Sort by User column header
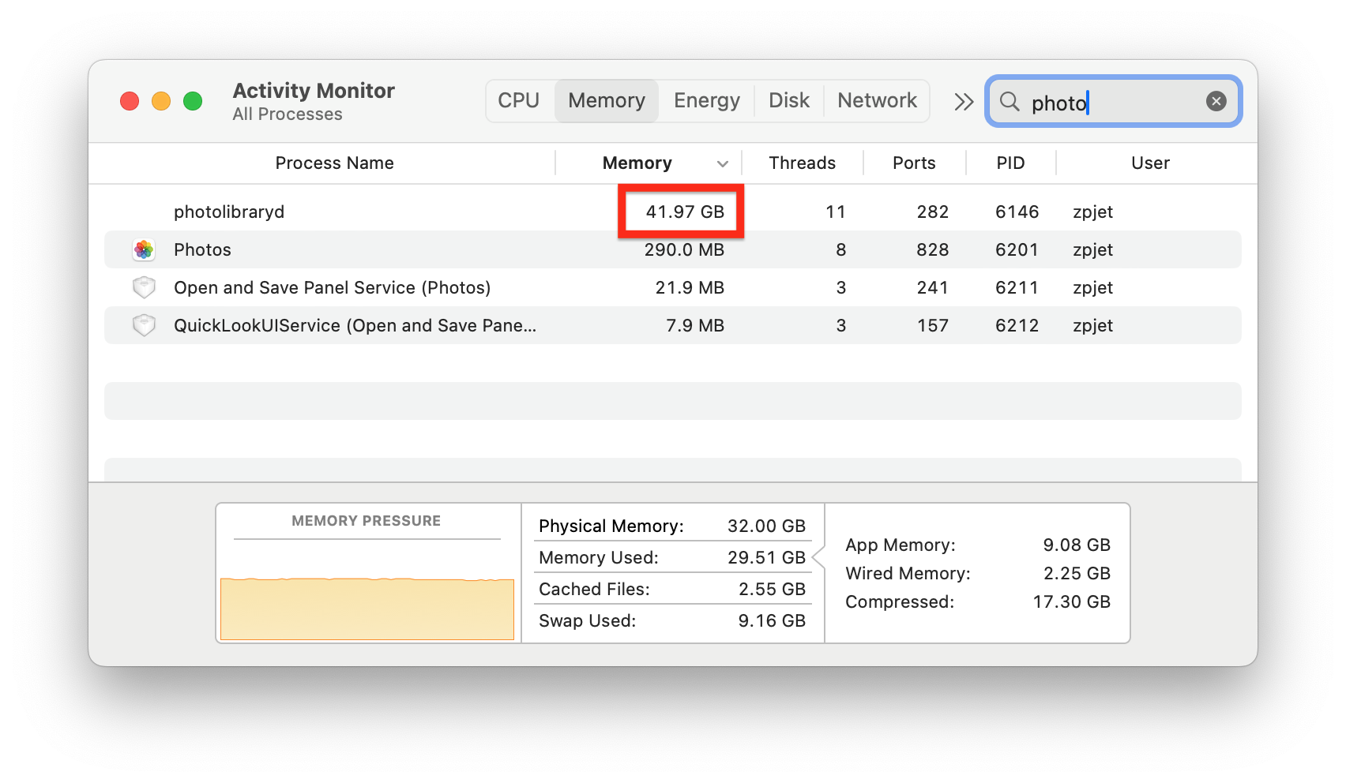 1150,163
